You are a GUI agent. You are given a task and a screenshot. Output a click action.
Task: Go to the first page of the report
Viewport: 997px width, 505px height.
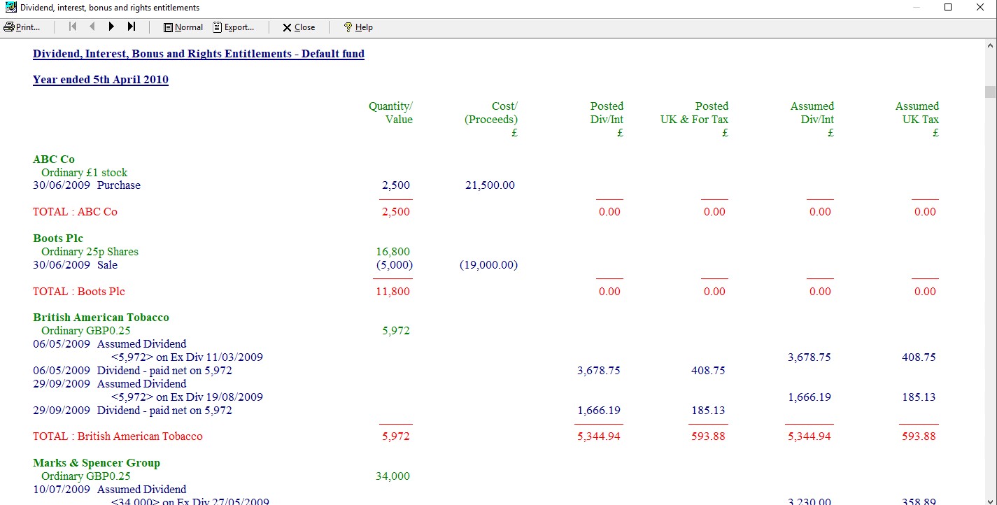73,27
